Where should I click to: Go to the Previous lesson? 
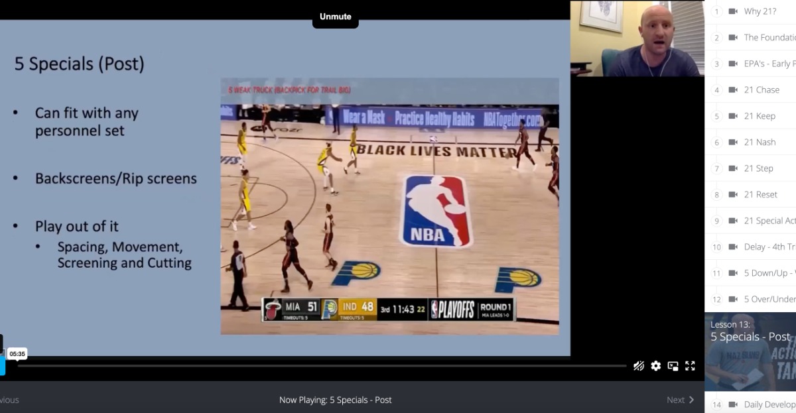(x=9, y=400)
